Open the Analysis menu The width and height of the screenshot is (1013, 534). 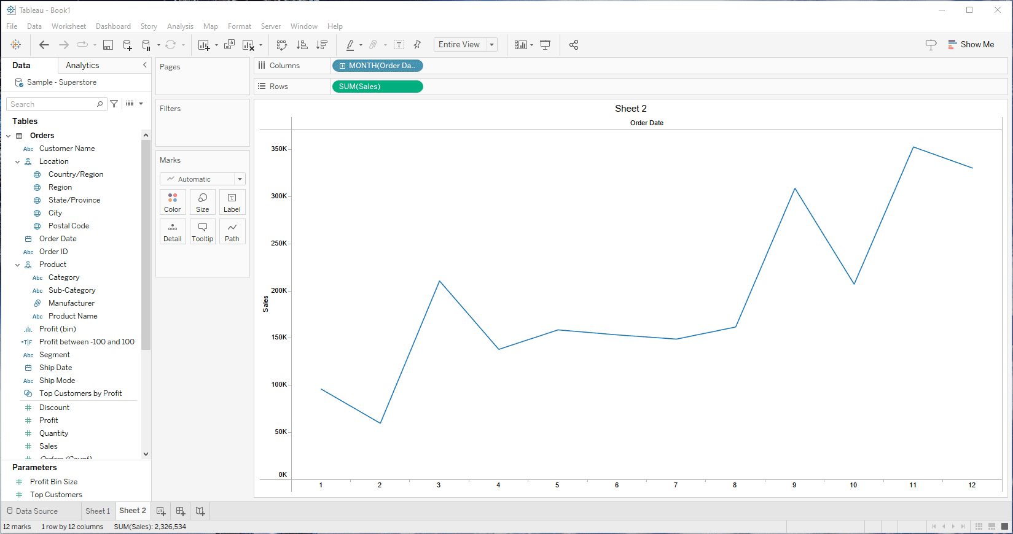click(180, 26)
